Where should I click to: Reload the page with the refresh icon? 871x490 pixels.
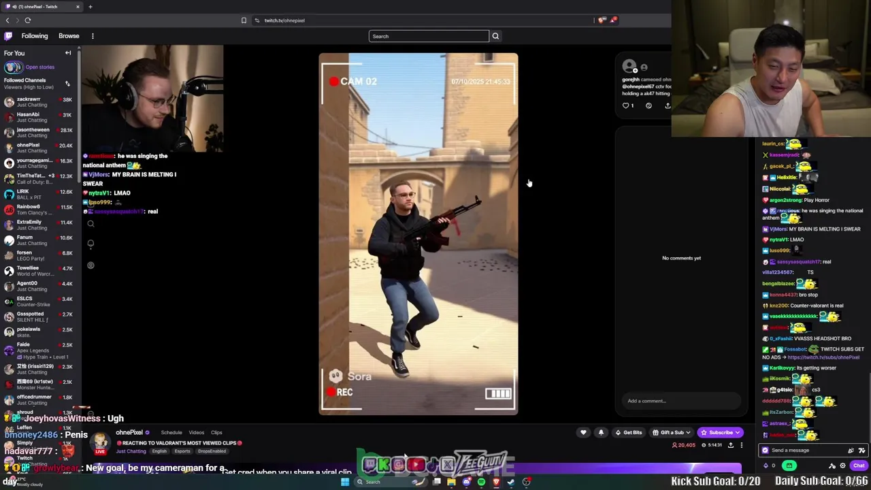28,20
